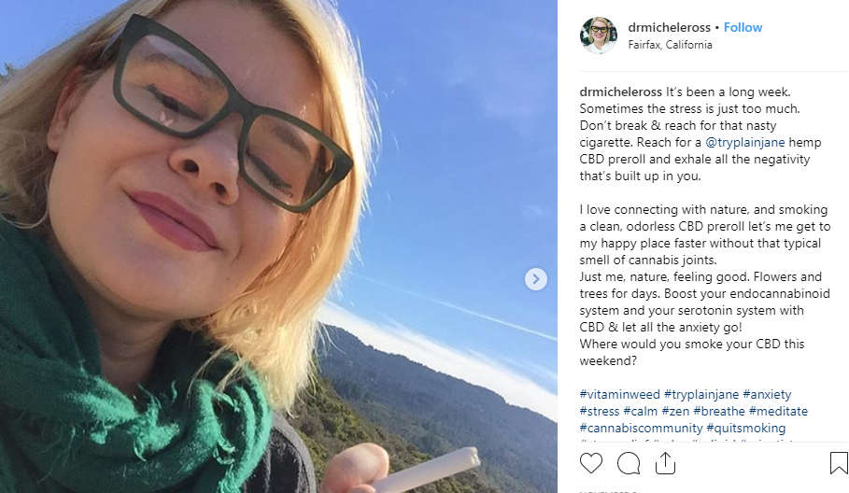The image size is (849, 493).
Task: Open drmicheleross username in the post header
Action: click(670, 28)
